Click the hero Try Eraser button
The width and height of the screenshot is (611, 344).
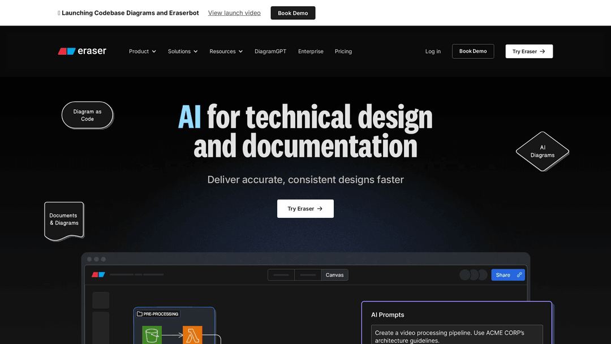pyautogui.click(x=305, y=208)
